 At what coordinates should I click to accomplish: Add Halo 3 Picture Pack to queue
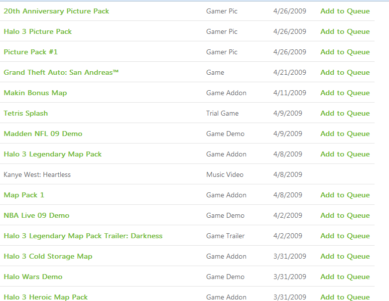click(x=345, y=31)
